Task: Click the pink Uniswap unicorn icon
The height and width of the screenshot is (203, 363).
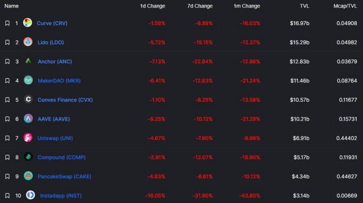Action: [x=28, y=138]
